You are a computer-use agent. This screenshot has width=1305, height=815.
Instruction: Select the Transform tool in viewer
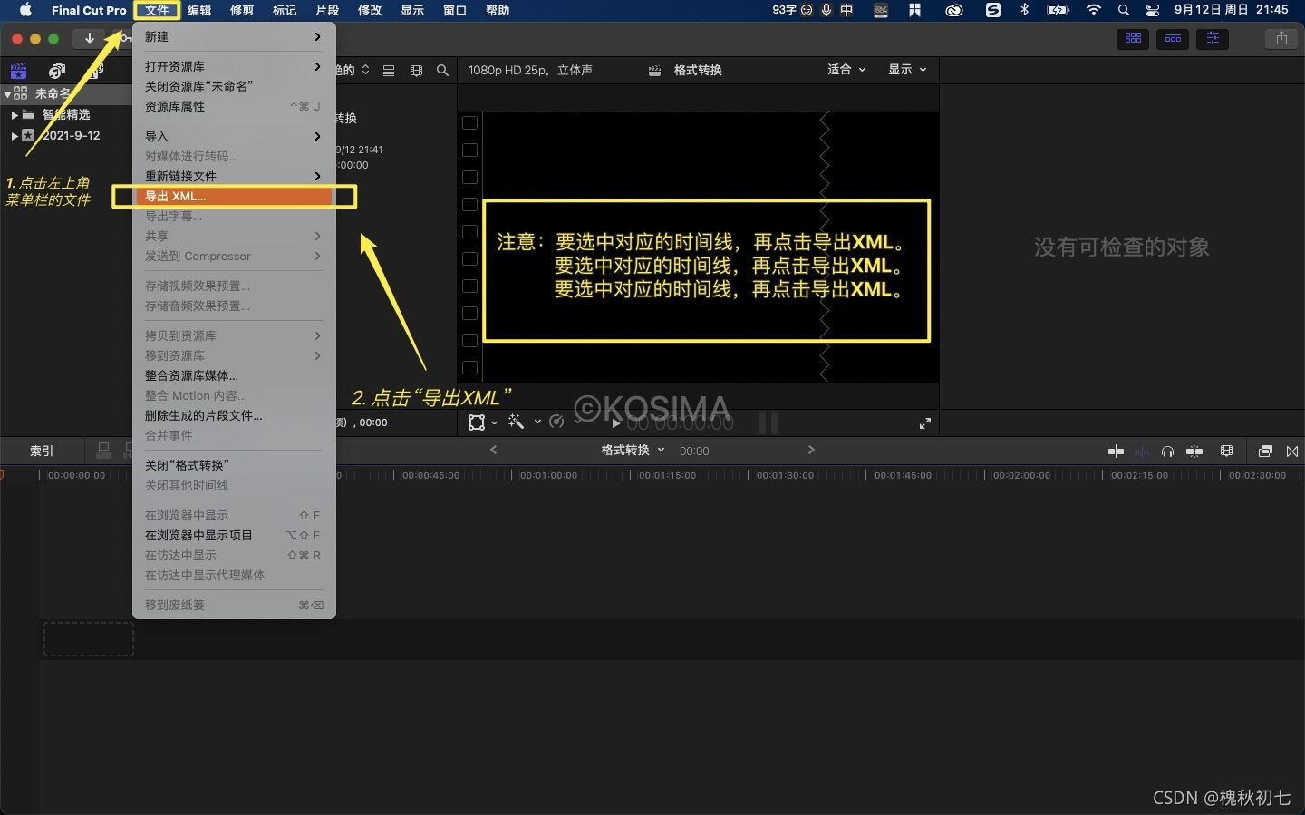coord(477,422)
